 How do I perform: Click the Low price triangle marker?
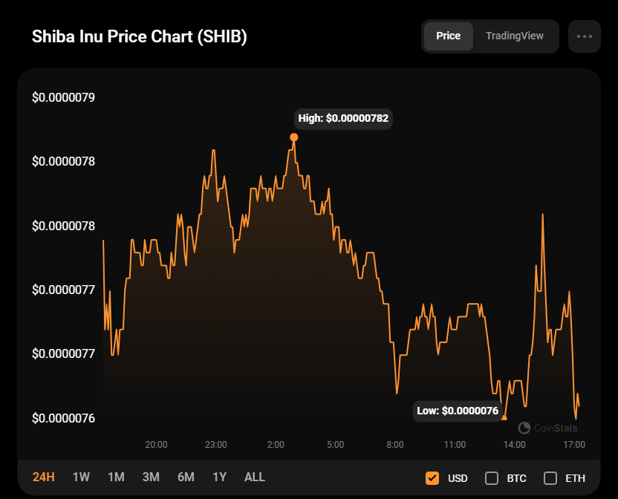pos(504,417)
